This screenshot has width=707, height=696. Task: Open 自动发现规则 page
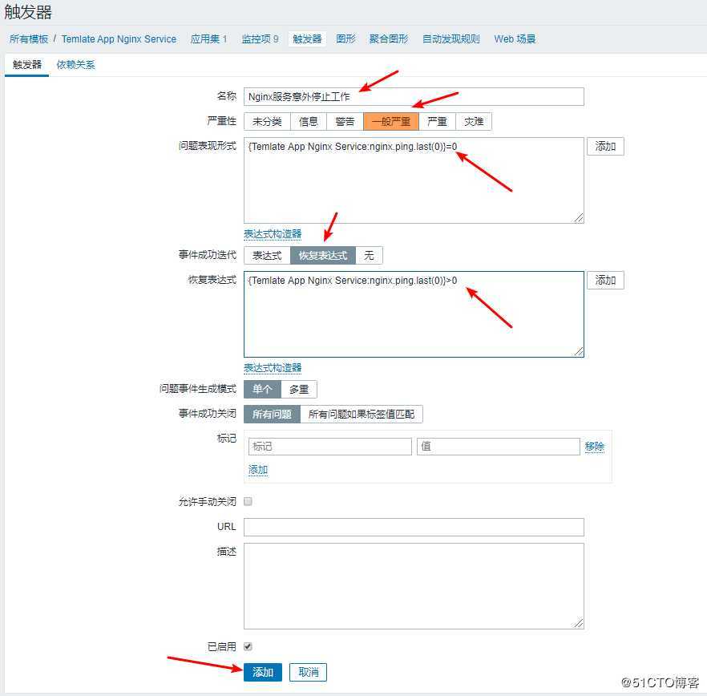[x=450, y=38]
